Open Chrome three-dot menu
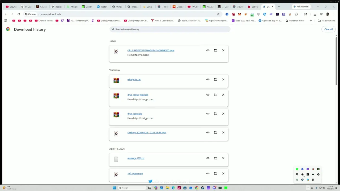The image size is (340, 191). (x=334, y=14)
